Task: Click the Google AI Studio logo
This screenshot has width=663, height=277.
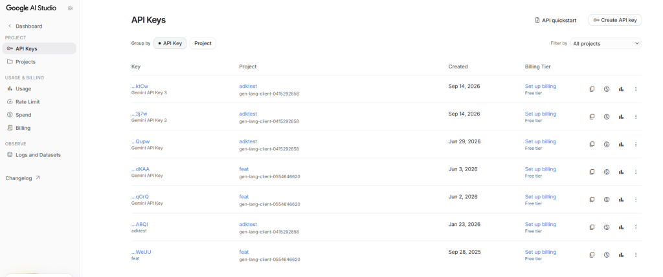Action: coord(31,8)
